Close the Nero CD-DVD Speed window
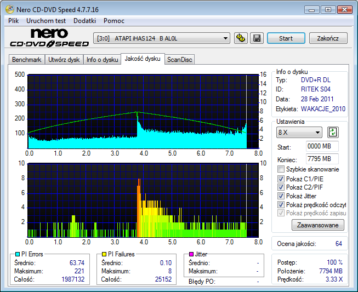 pyautogui.click(x=344, y=10)
